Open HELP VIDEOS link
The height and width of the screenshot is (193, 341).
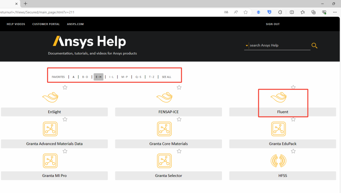[x=16, y=24]
